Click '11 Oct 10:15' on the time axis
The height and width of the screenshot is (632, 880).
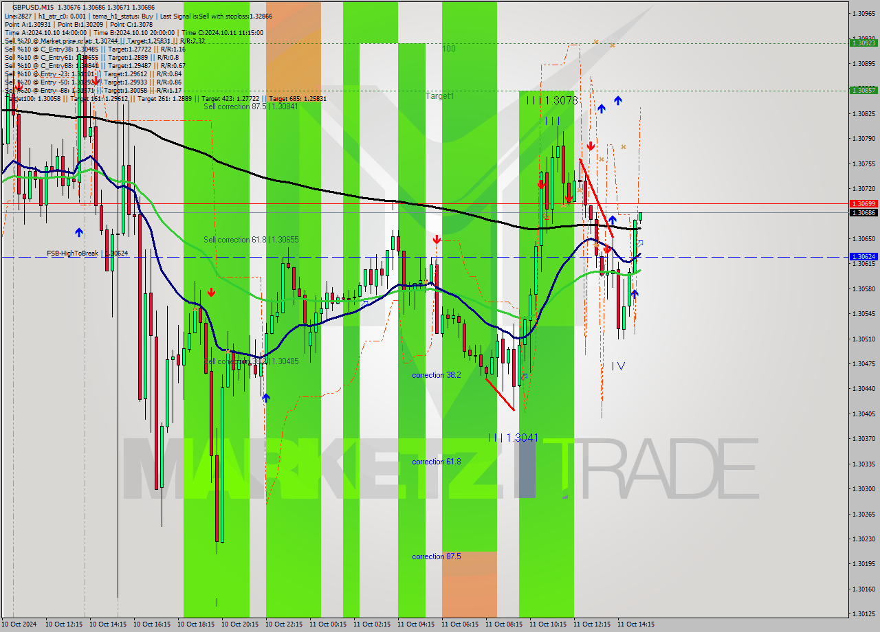pos(548,624)
